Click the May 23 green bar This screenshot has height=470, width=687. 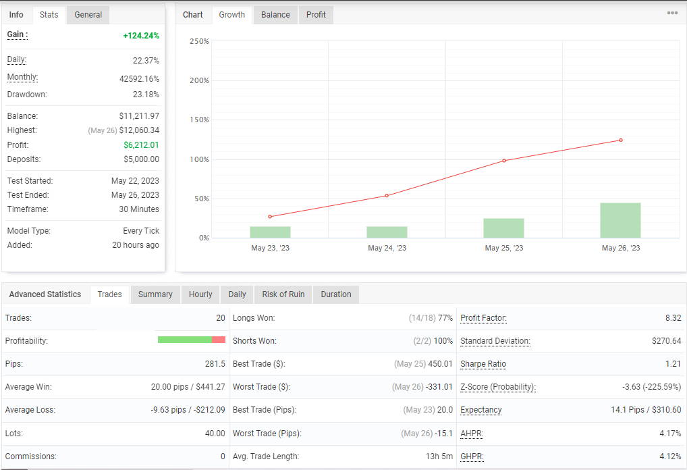click(271, 232)
